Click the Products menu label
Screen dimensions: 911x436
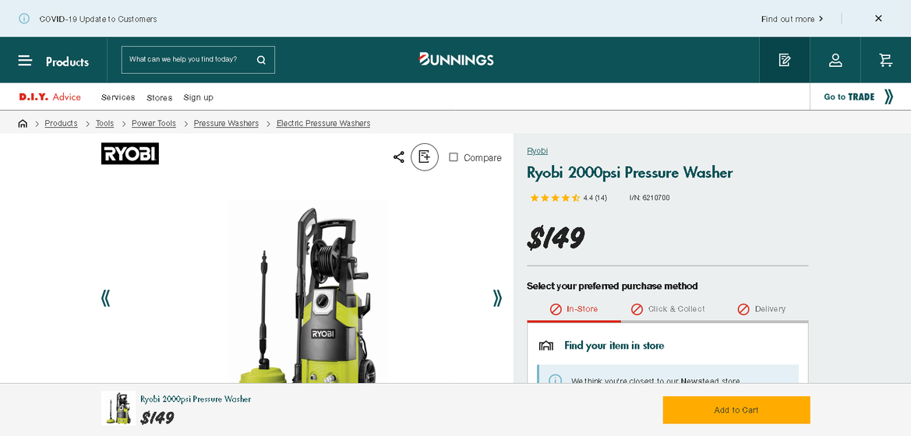click(67, 62)
